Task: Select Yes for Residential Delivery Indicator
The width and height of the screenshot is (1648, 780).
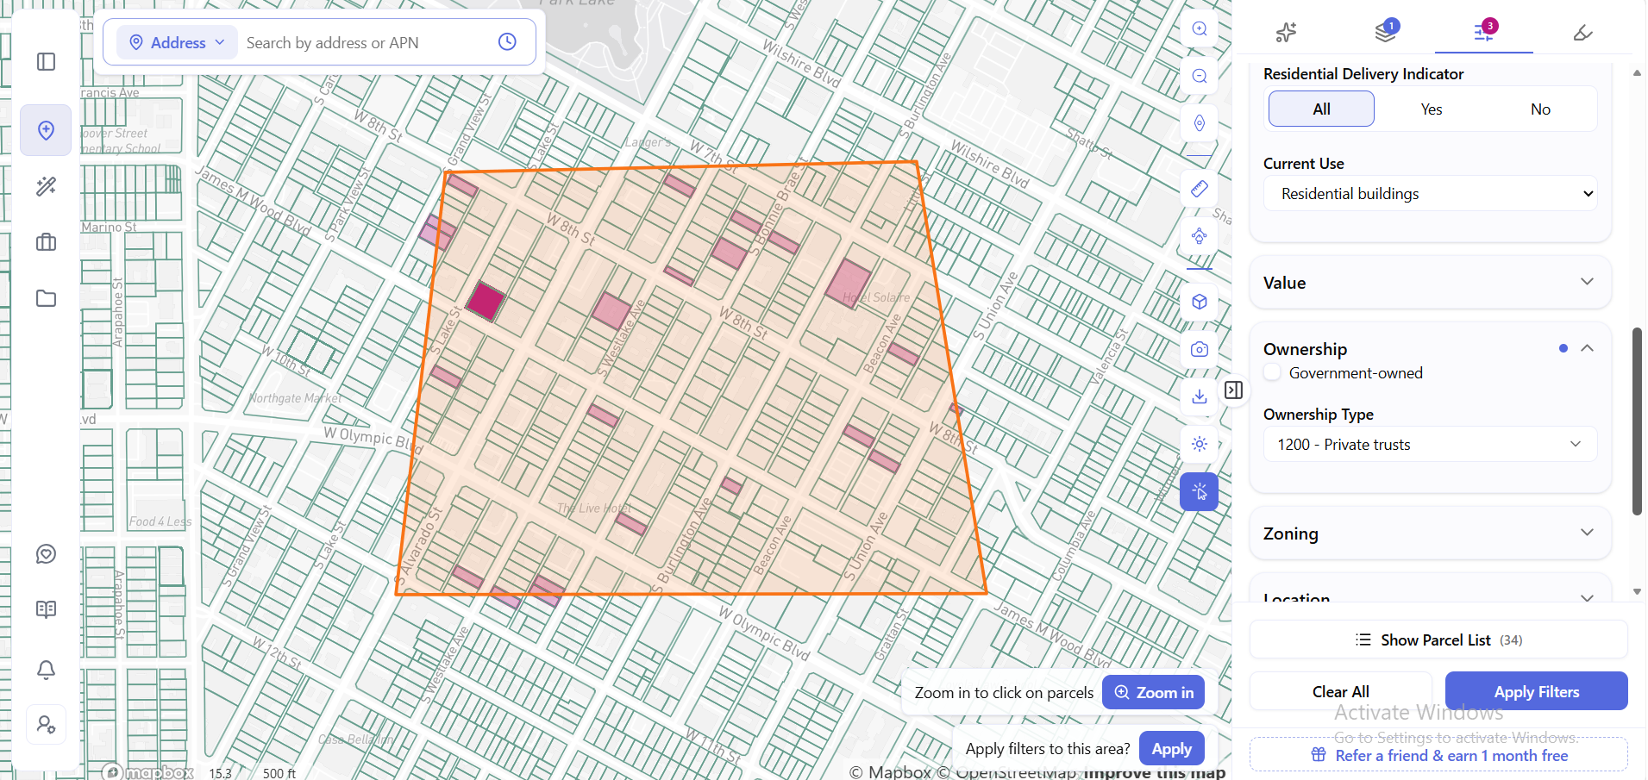Action: pyautogui.click(x=1431, y=109)
